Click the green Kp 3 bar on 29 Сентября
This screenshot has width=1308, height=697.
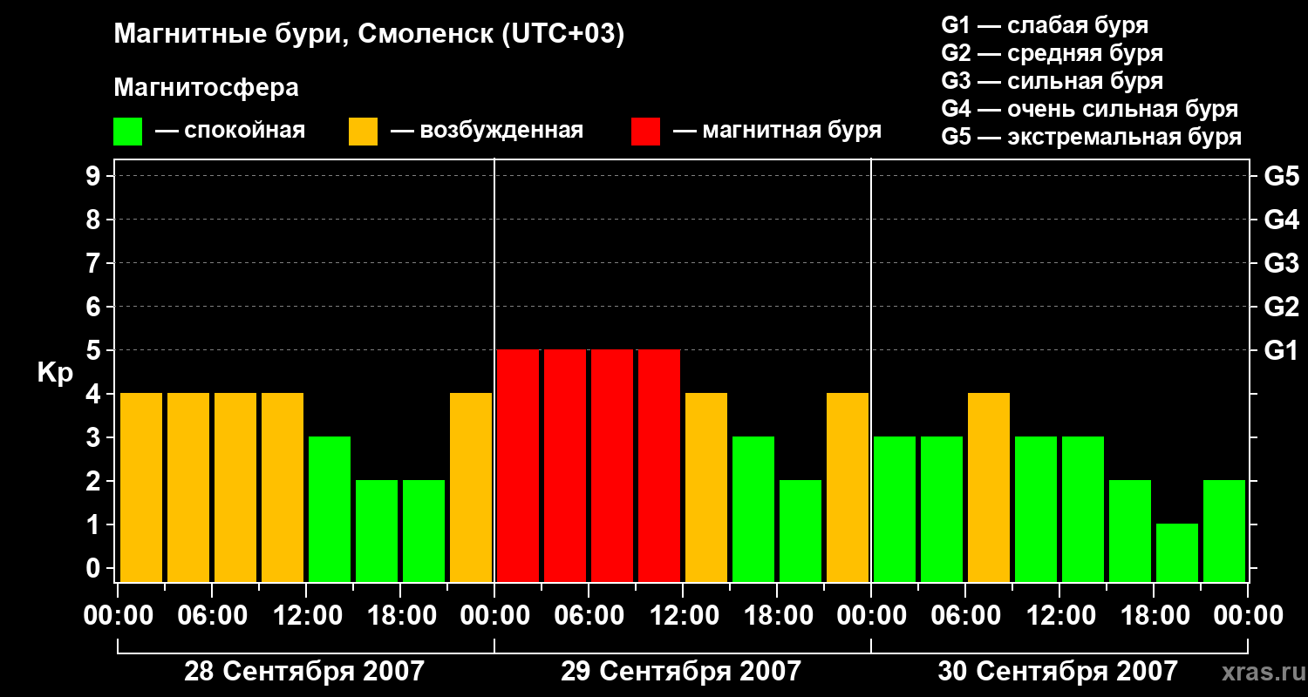753,509
